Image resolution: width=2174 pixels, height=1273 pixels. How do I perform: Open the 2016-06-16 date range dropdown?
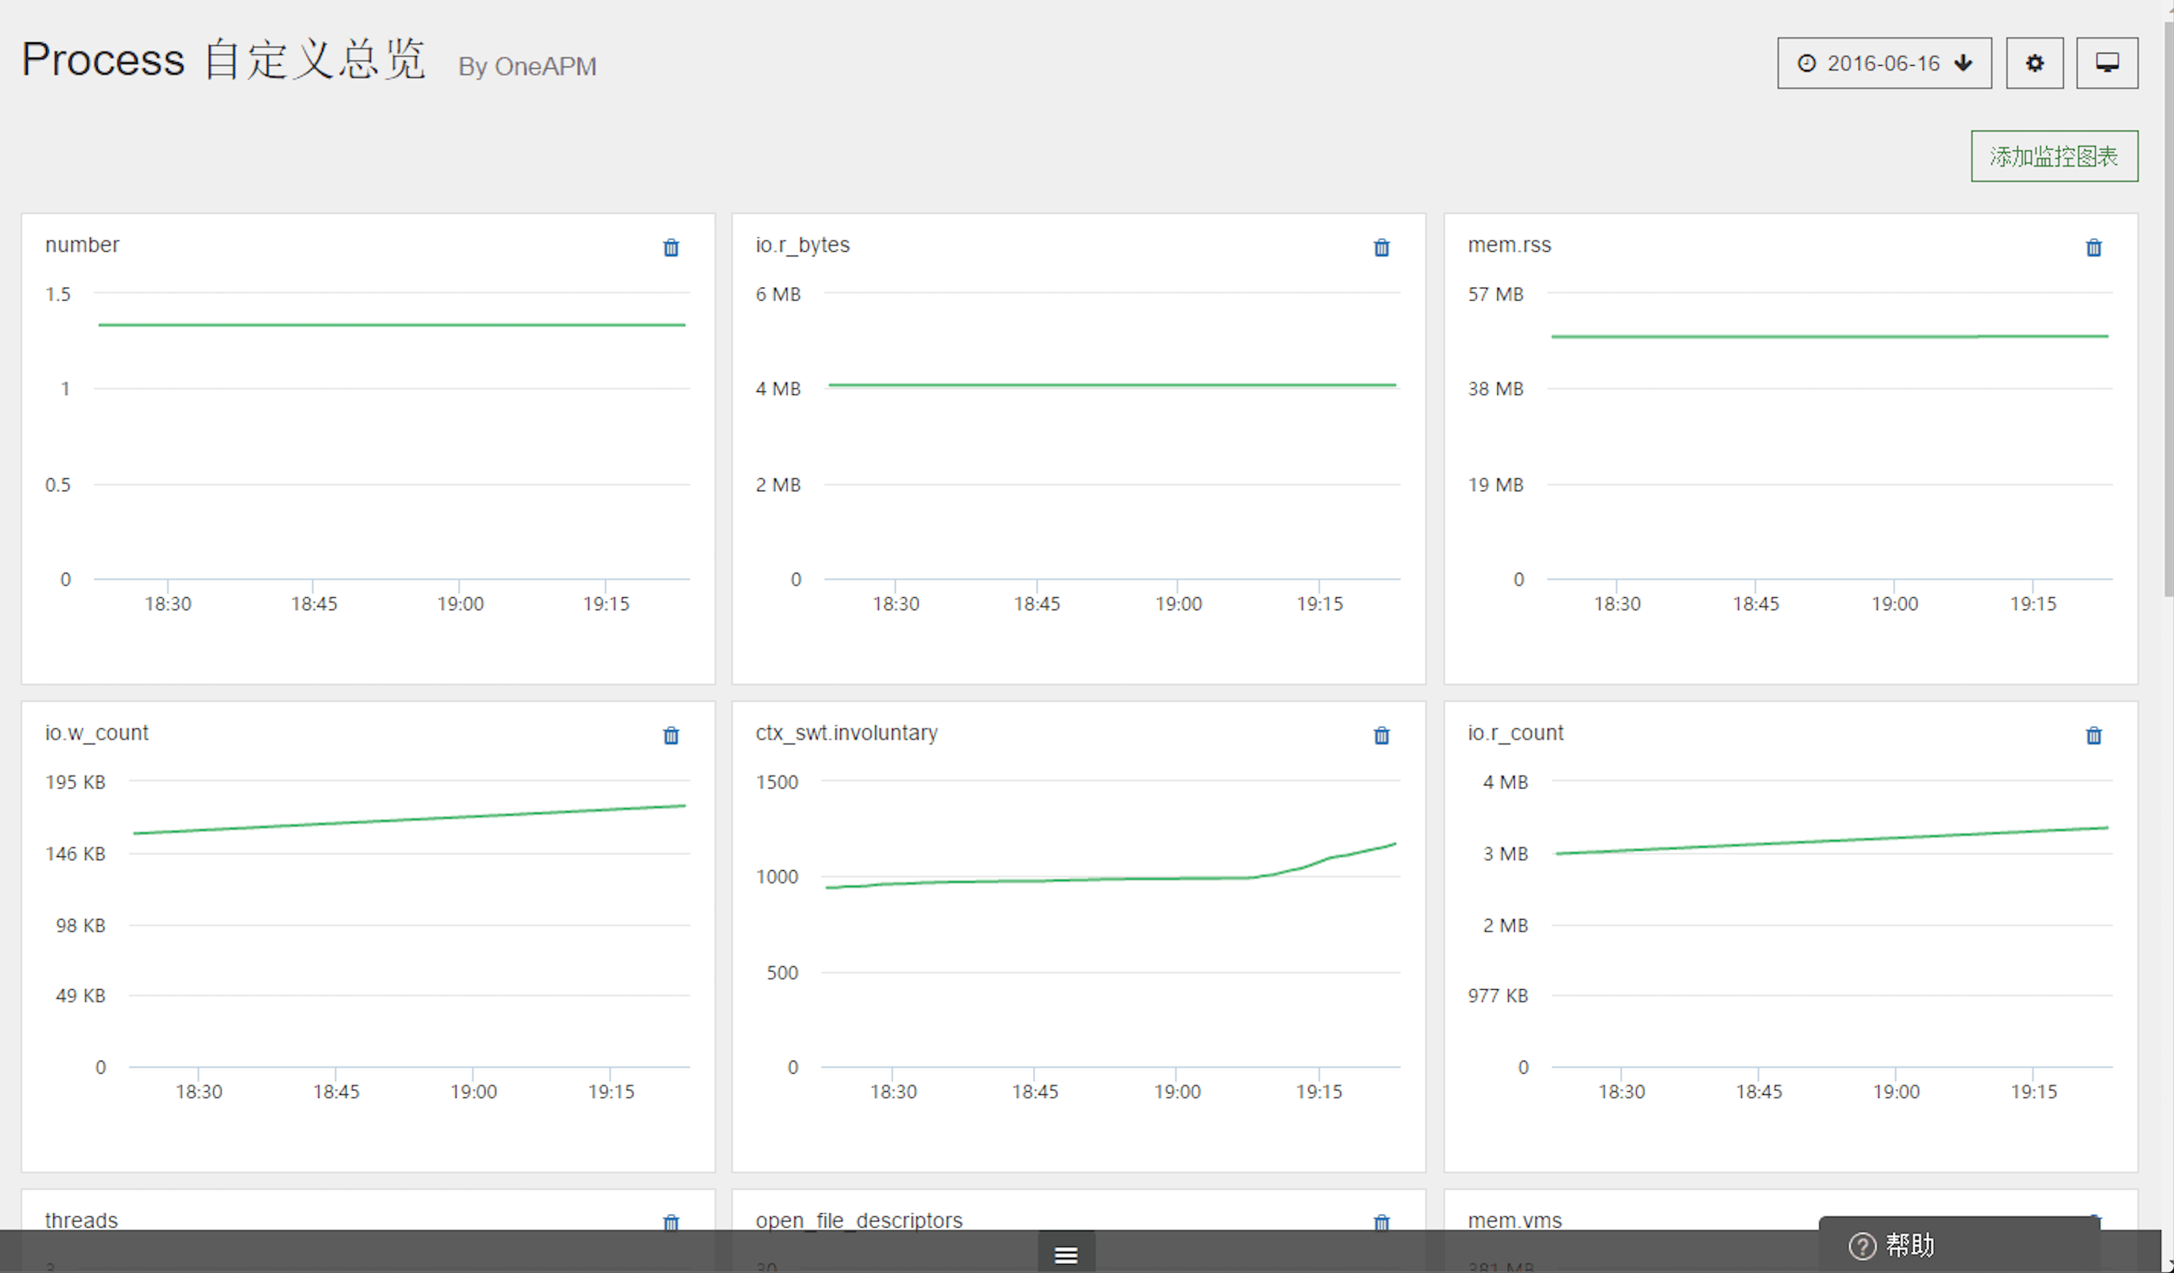pyautogui.click(x=1884, y=63)
